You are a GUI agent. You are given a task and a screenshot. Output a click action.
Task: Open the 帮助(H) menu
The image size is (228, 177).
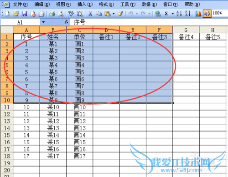click(192, 5)
